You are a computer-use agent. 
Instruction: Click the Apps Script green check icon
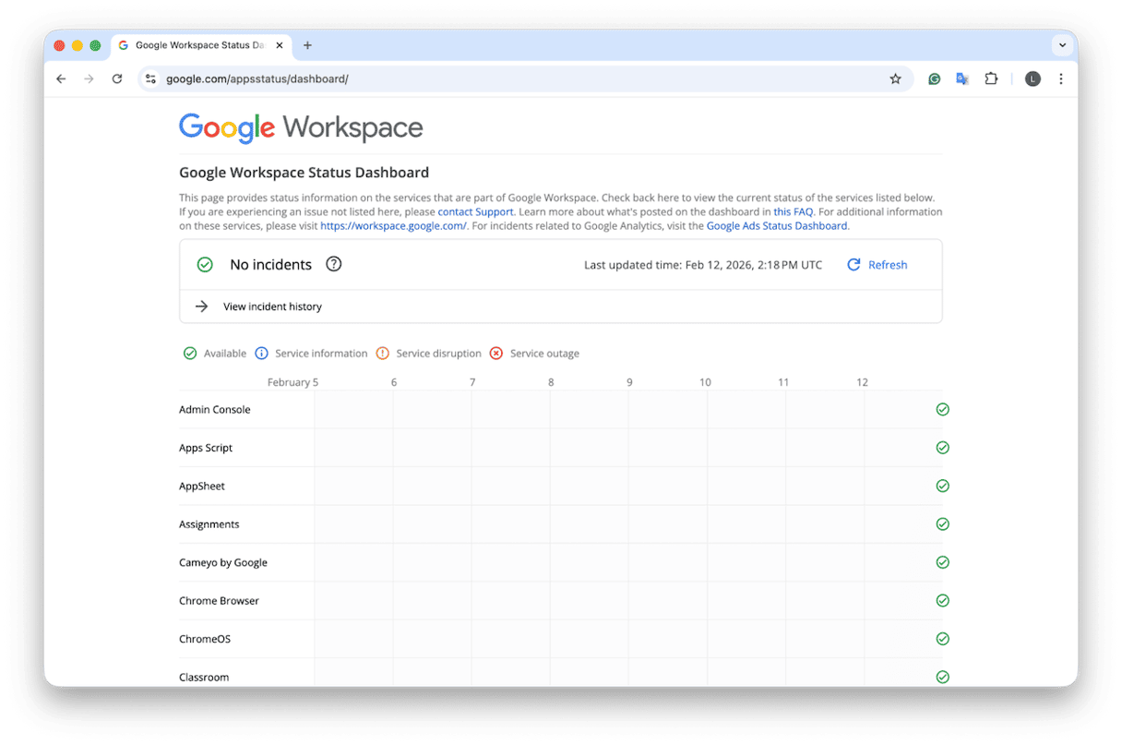(942, 448)
